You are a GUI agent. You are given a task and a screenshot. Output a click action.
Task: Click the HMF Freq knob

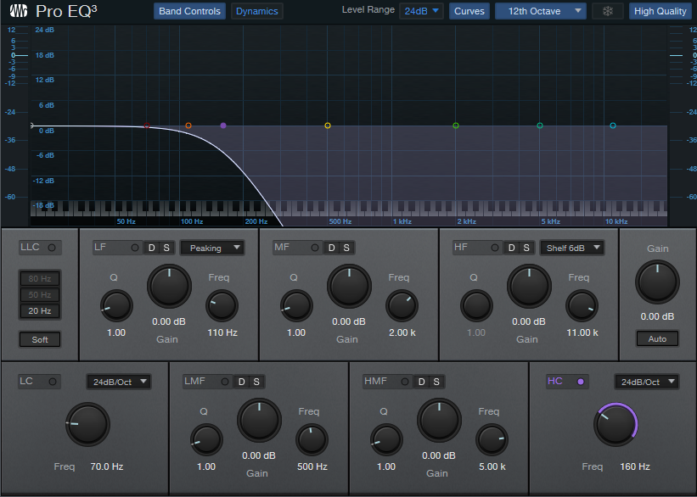(x=492, y=439)
